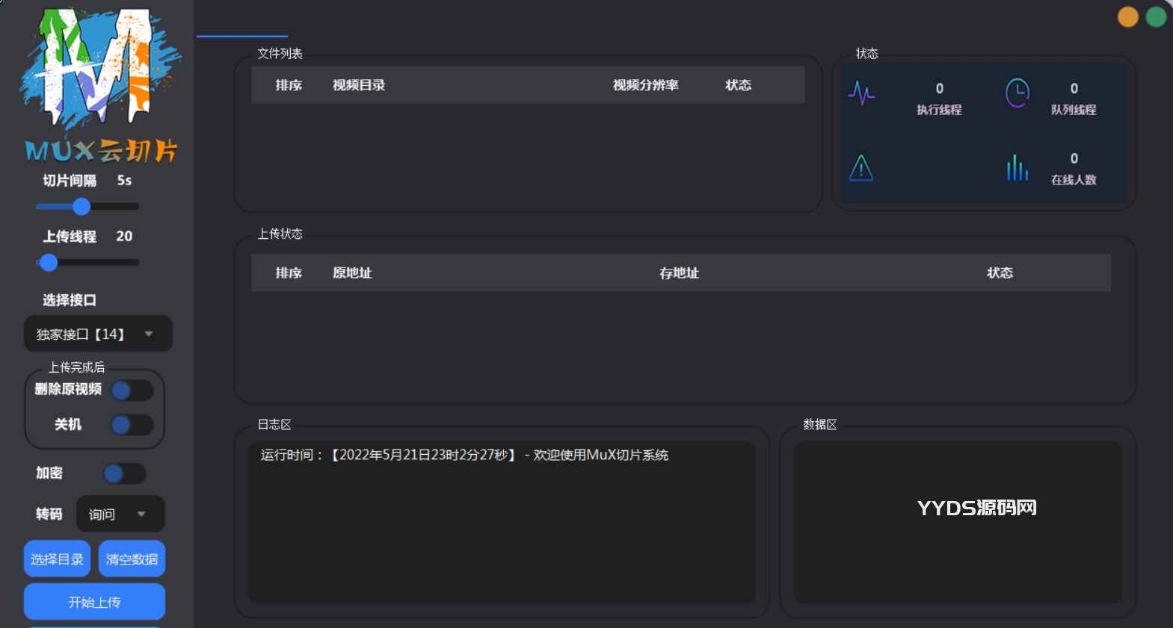The height and width of the screenshot is (628, 1173).
Task: Click the orange circle window button
Action: click(x=1127, y=16)
